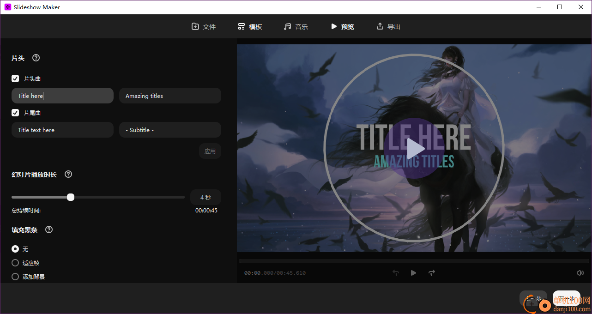Toggle the 片头曲 checkbox

[x=15, y=78]
